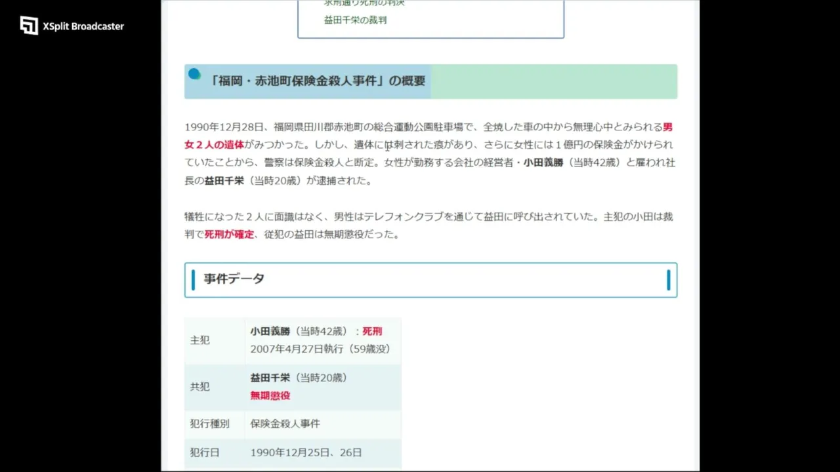
Task: Click the XSplit Broadcaster logo icon
Action: point(29,26)
